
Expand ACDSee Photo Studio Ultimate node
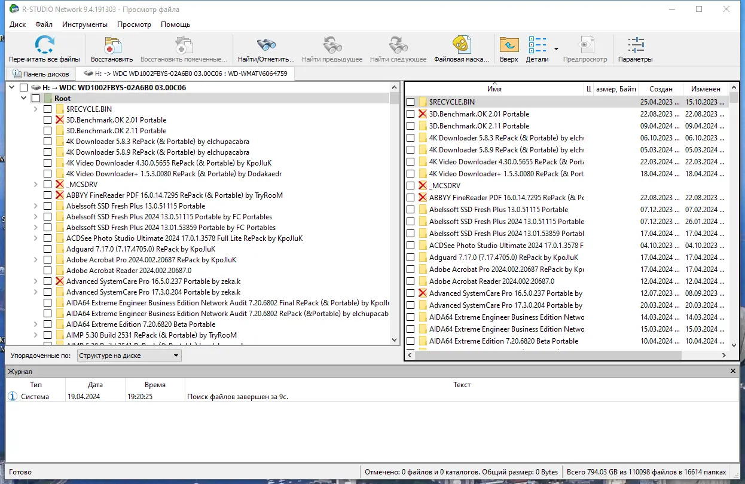tap(36, 238)
